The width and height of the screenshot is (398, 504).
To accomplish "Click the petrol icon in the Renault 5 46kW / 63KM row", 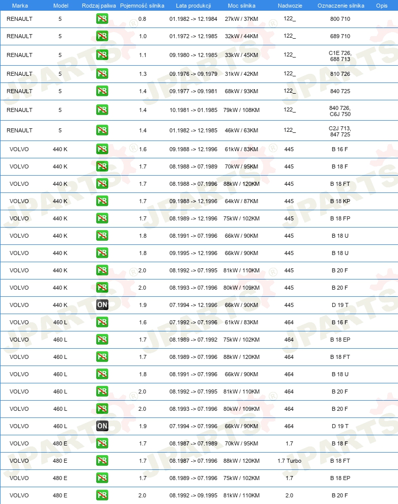I will tap(102, 130).
